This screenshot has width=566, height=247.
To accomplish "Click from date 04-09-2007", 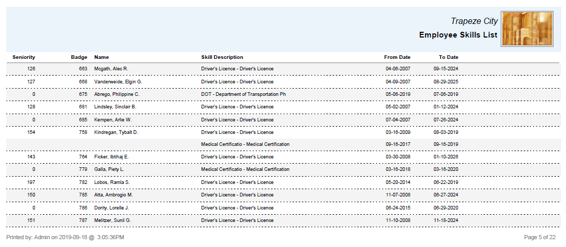I will (x=398, y=82).
